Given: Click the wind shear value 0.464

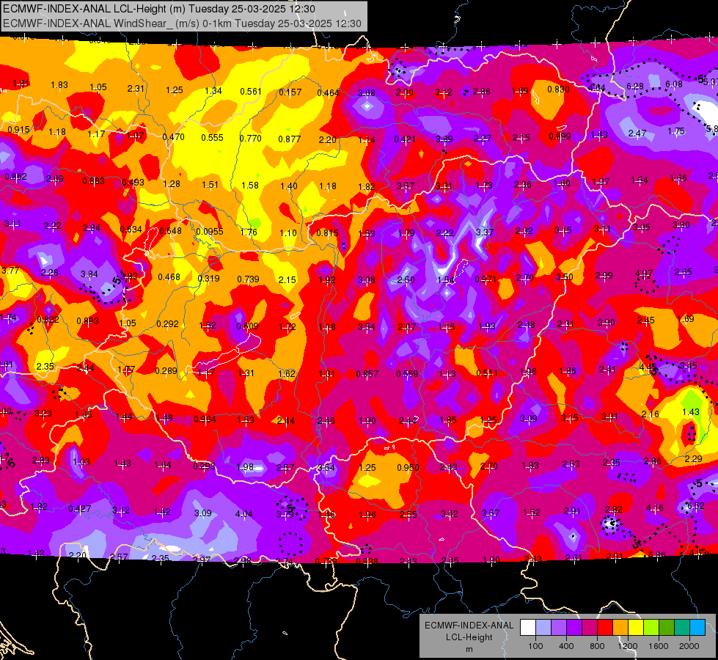Looking at the screenshot, I should click(328, 93).
